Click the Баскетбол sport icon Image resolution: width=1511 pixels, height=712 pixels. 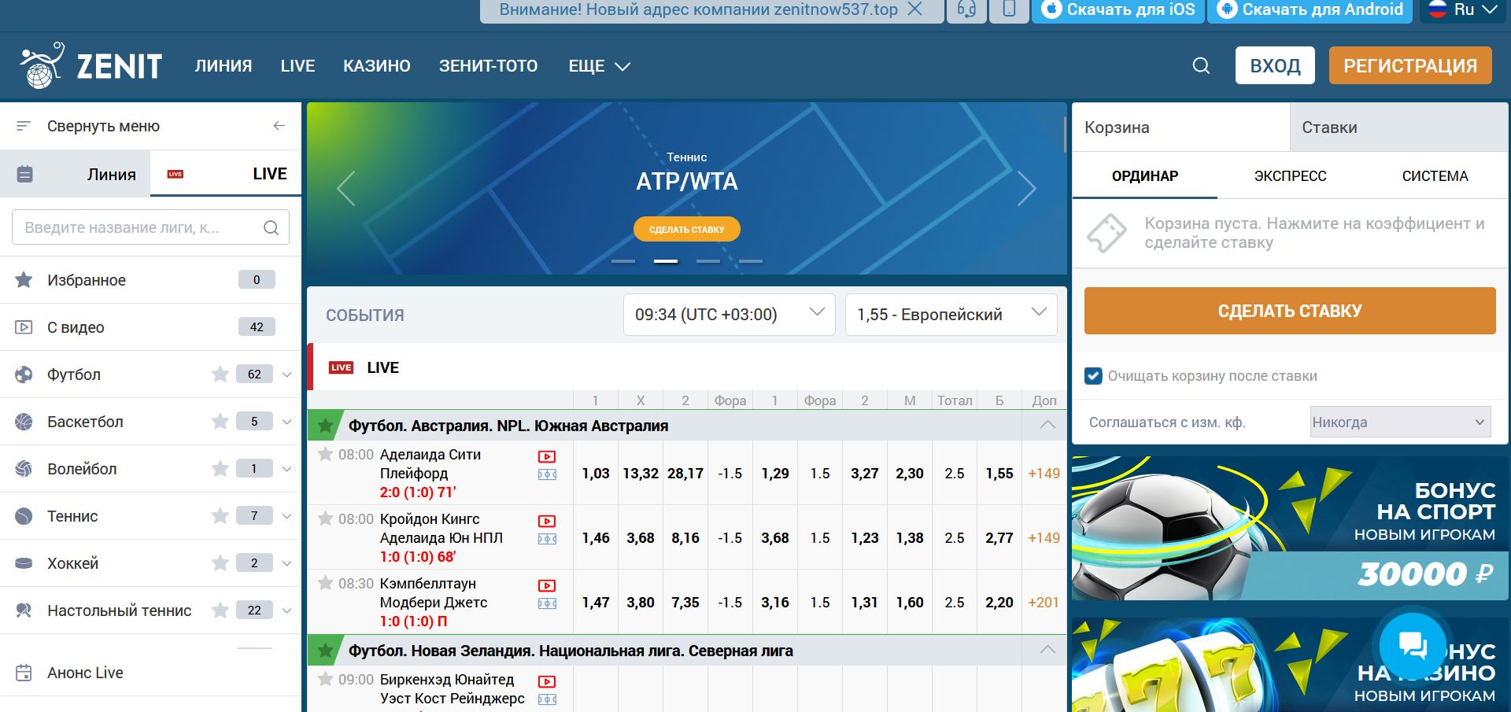[23, 422]
